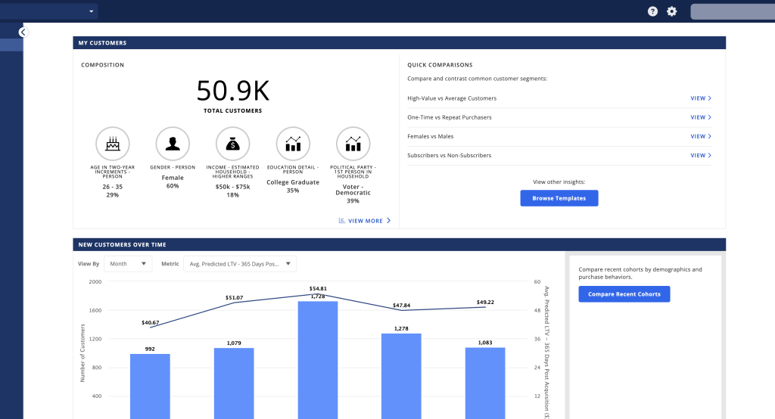Open the View By Month dropdown
The width and height of the screenshot is (775, 419).
pos(128,264)
